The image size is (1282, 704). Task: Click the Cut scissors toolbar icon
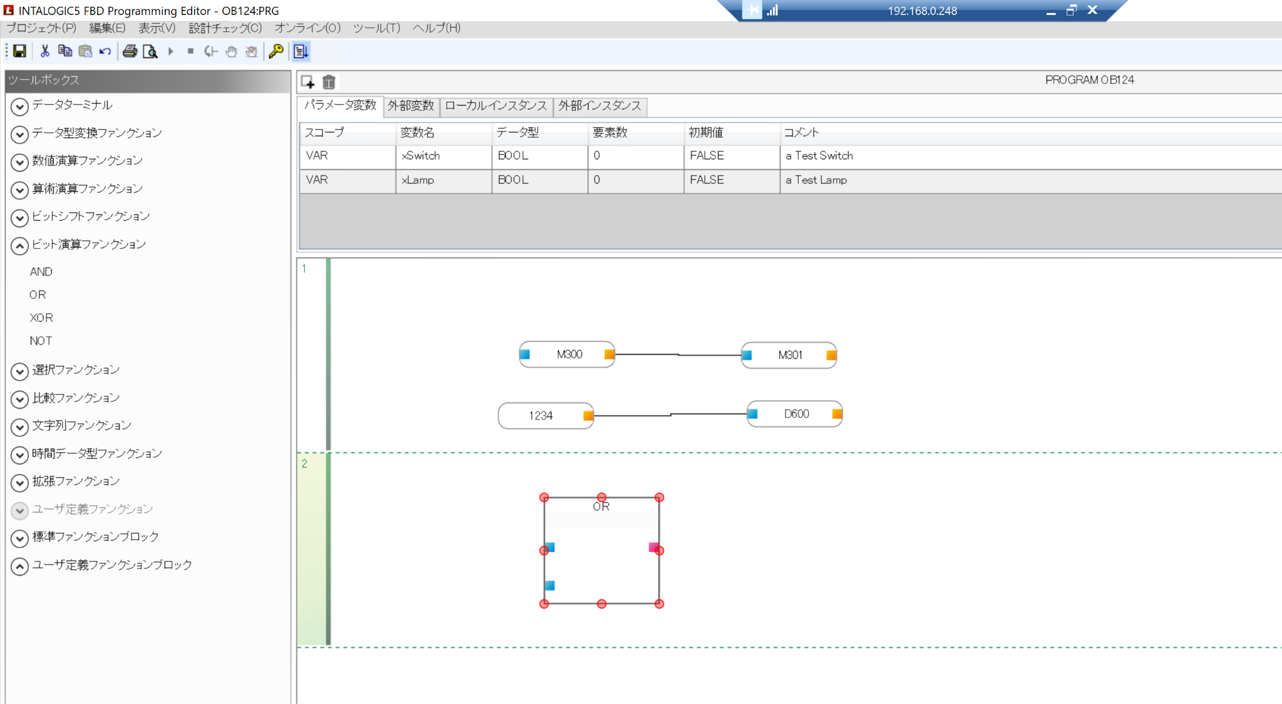point(44,51)
